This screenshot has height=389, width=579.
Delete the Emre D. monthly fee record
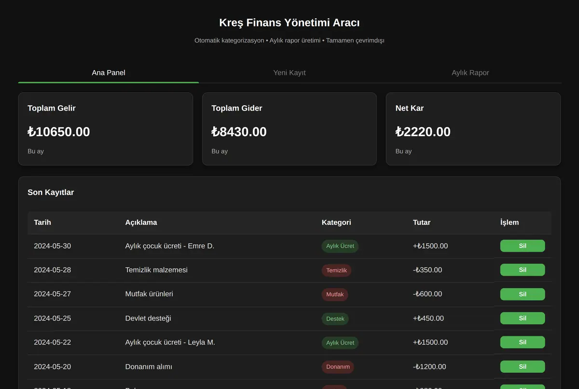tap(523, 246)
